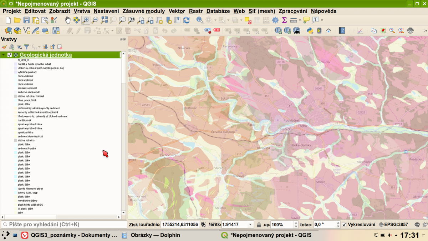428x241 pixels.
Task: Click the EPSG:3857 projection button
Action: (394, 225)
